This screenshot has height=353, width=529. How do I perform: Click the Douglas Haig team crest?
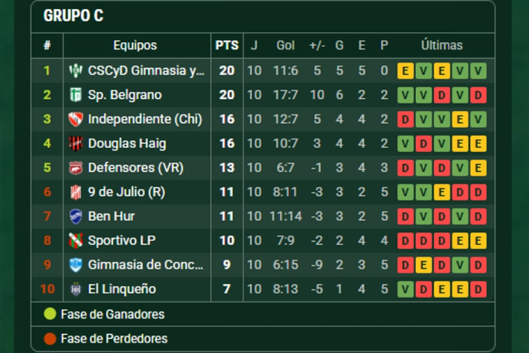(76, 144)
